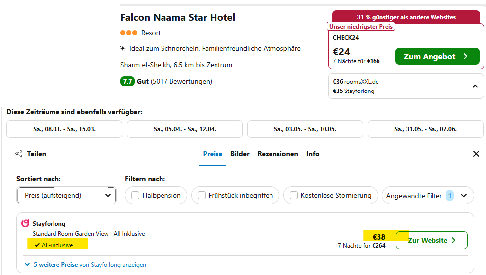
Task: Tick the Frühstück inbegriffen checkbox
Action: tap(202, 195)
